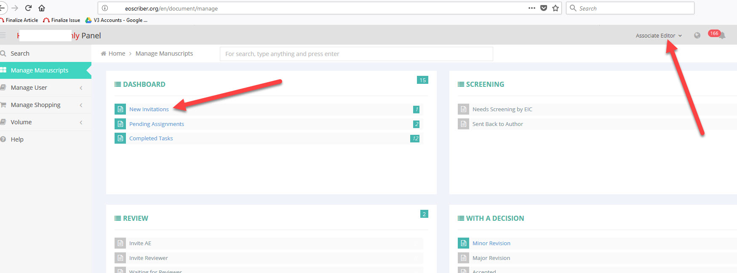Click the Needs Screening by EIC icon
737x273 pixels.
(463, 109)
